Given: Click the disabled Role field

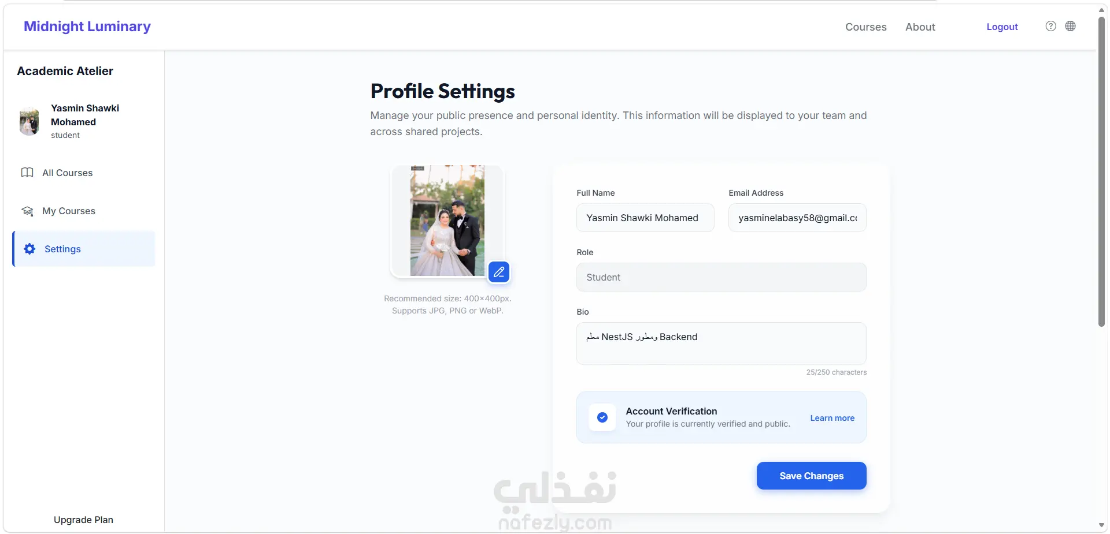Looking at the screenshot, I should (x=721, y=277).
